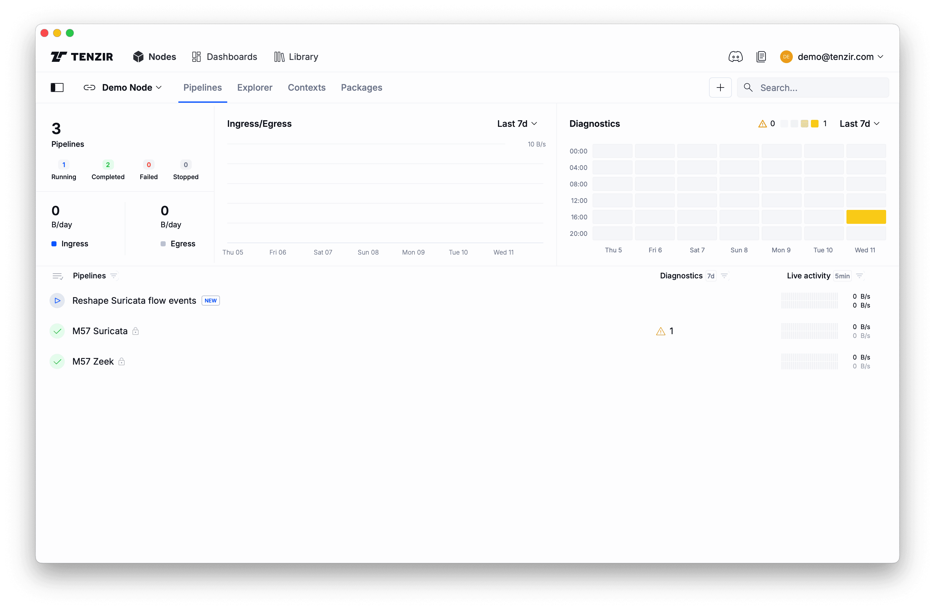Click the plus button to add a pipeline

(x=720, y=88)
